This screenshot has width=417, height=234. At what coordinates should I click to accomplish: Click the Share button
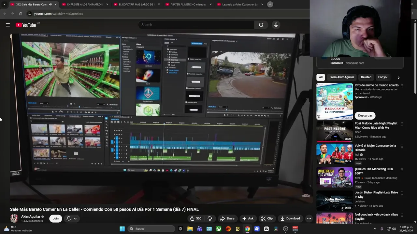(227, 218)
